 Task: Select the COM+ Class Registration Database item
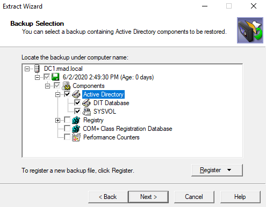point(127,129)
